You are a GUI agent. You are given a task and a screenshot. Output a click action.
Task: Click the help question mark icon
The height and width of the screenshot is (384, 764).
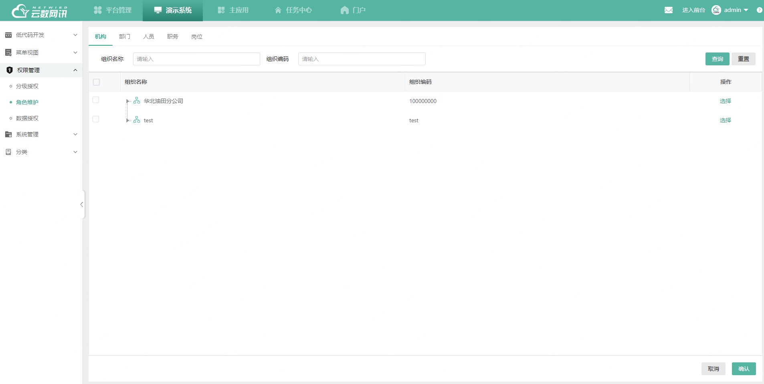click(759, 10)
